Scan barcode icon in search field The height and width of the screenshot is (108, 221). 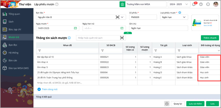point(122,38)
